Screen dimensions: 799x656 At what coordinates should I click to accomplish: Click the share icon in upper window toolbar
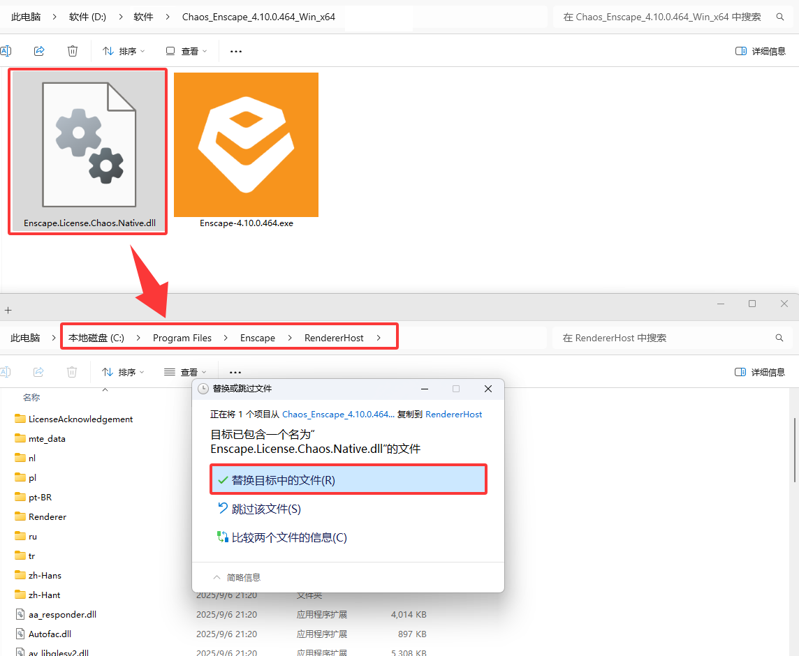(38, 51)
